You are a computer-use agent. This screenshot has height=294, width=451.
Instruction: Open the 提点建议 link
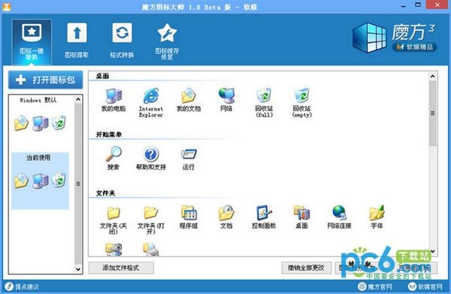click(x=23, y=286)
